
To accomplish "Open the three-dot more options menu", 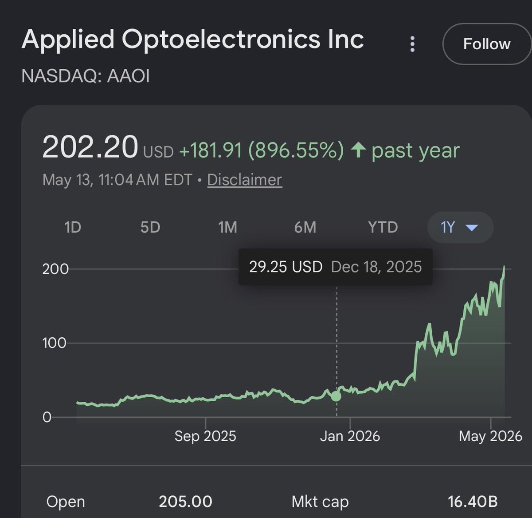I will 412,44.
